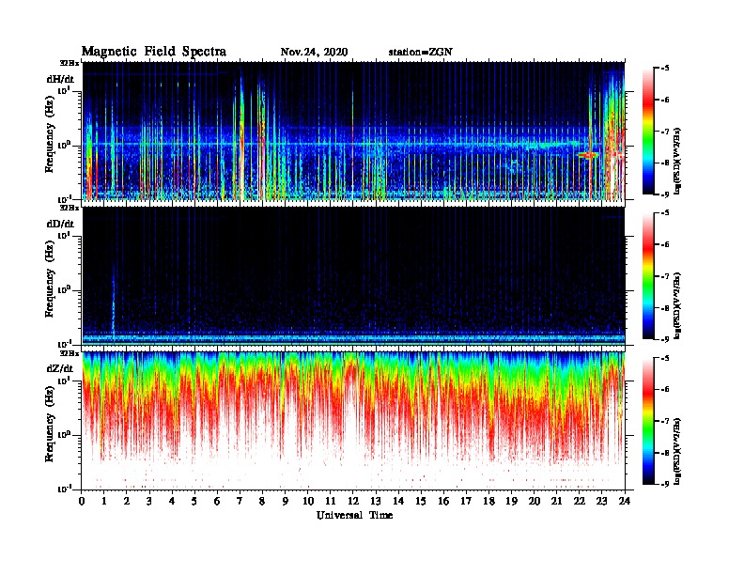Click the red burst near 22 UT in dH/dt
This screenshot has height=575, width=744.
tap(588, 155)
